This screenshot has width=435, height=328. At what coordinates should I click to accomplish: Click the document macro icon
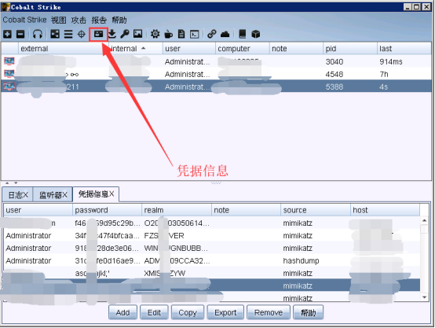click(181, 34)
